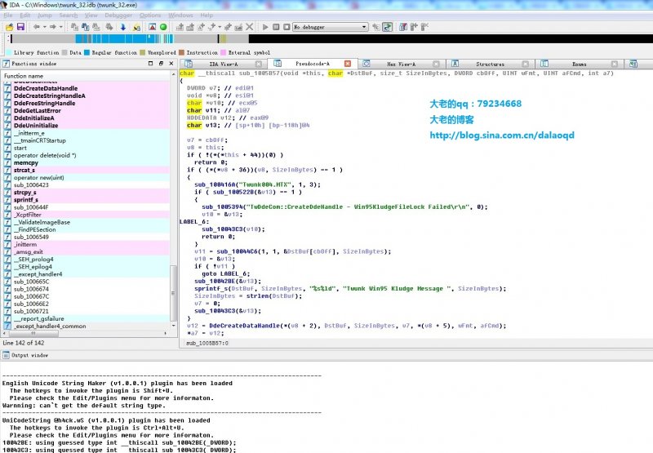The height and width of the screenshot is (453, 653).
Task: Click function icon beside sprintf_s
Action: 7,200
